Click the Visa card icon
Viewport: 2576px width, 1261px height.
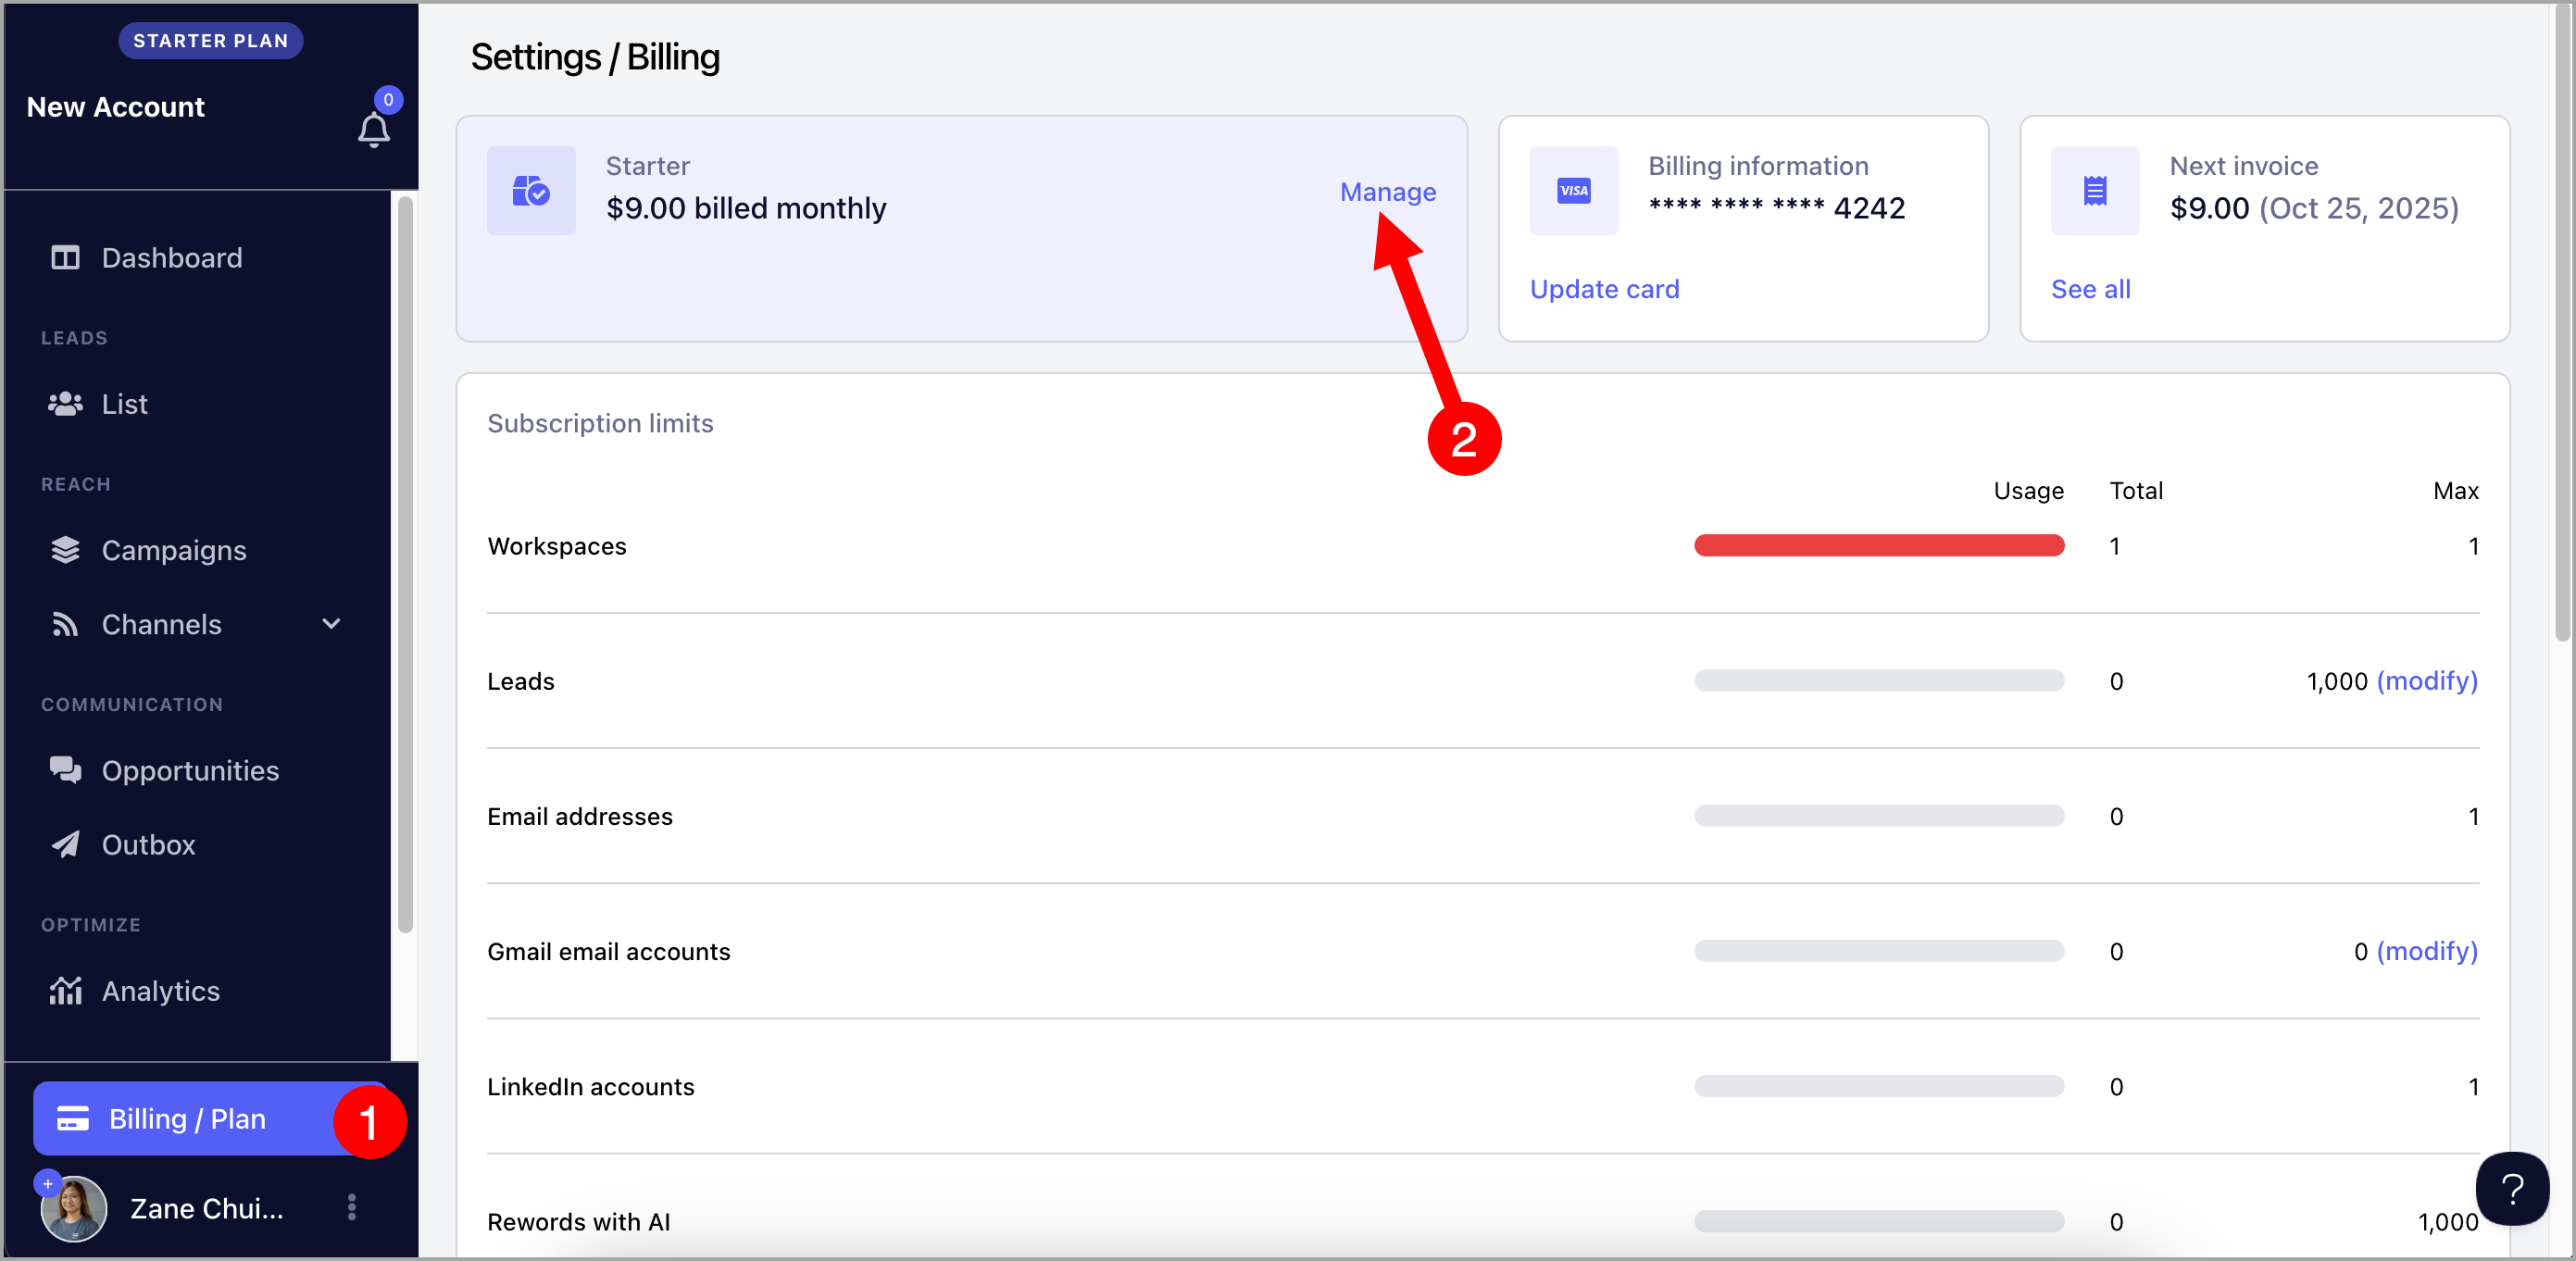[x=1573, y=191]
